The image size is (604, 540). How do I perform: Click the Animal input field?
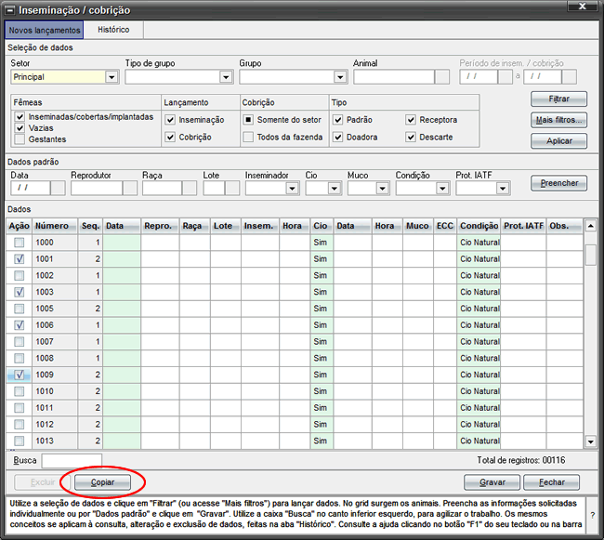[x=394, y=77]
